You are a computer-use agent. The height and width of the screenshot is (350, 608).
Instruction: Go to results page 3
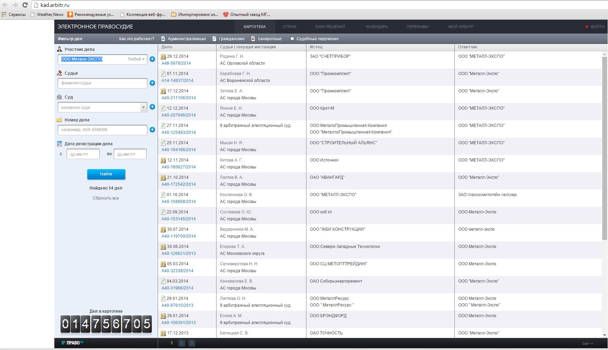click(x=192, y=343)
